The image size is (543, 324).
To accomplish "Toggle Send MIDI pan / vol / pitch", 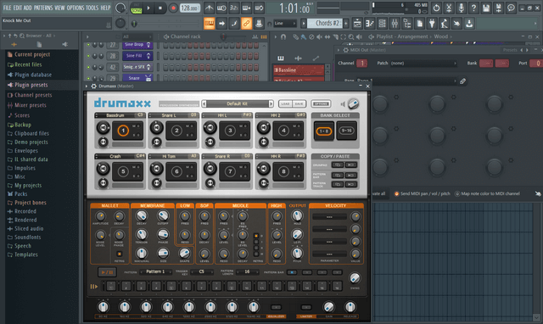I will click(423, 194).
